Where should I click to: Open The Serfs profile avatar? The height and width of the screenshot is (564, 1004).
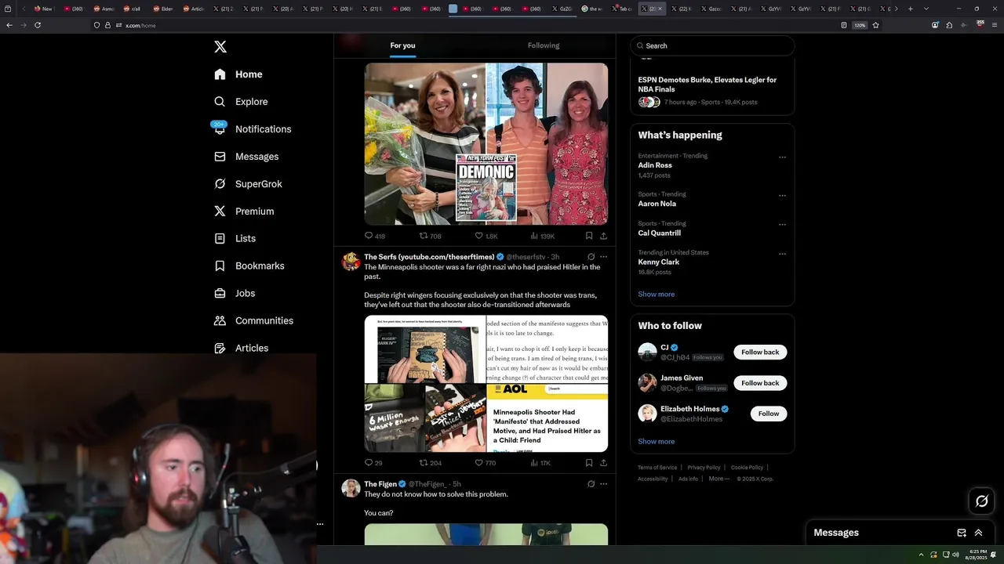[x=351, y=261]
